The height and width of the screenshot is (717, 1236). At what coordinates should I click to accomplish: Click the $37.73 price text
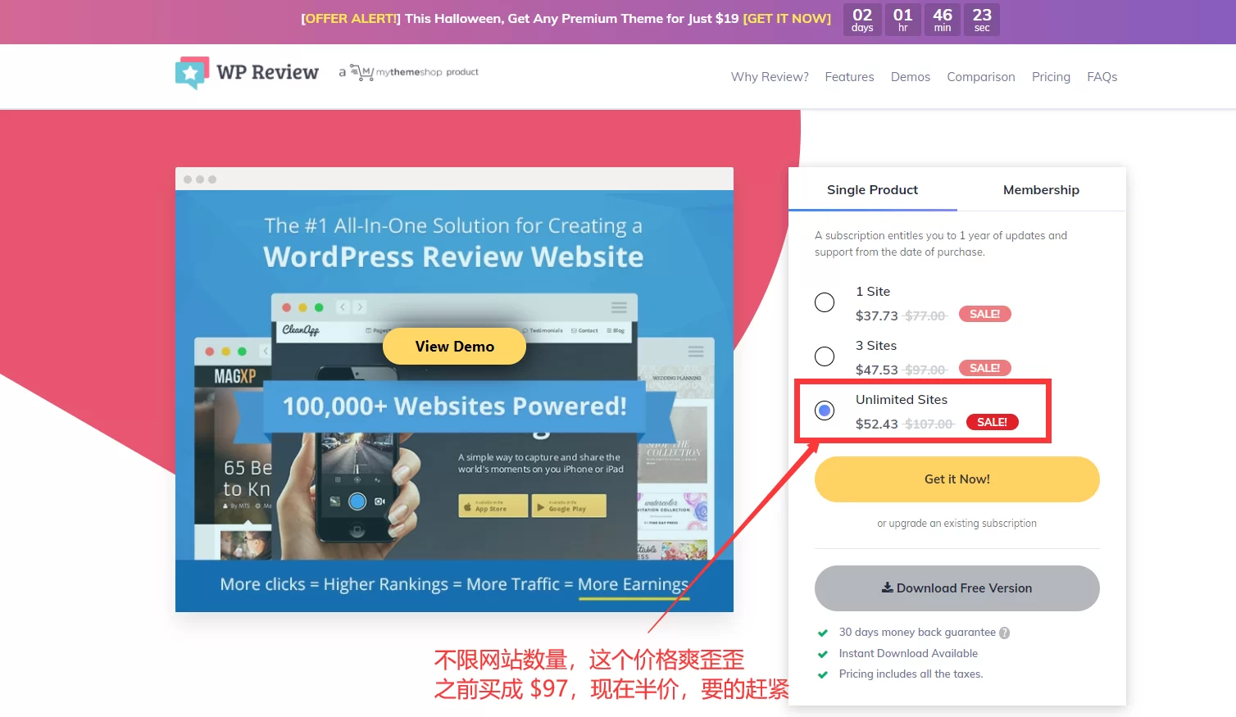tap(877, 315)
